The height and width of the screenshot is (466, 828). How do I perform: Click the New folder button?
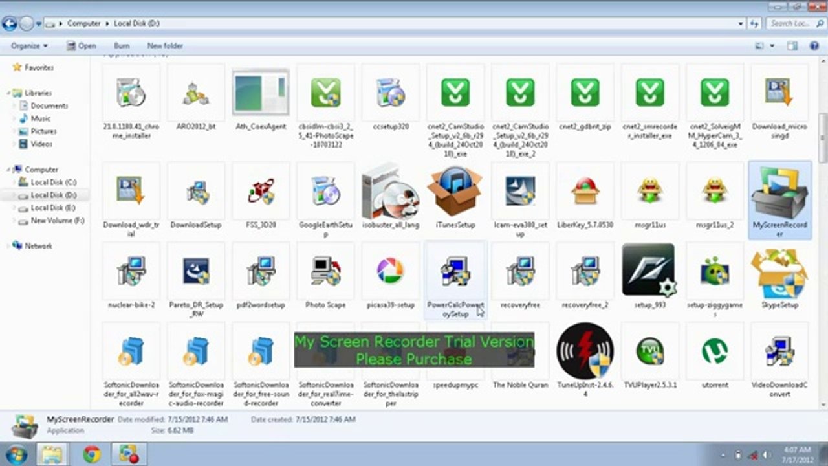(165, 46)
